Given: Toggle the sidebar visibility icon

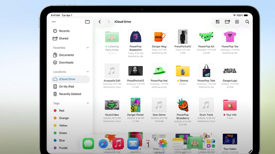Looking at the screenshot, I should coord(87,22).
